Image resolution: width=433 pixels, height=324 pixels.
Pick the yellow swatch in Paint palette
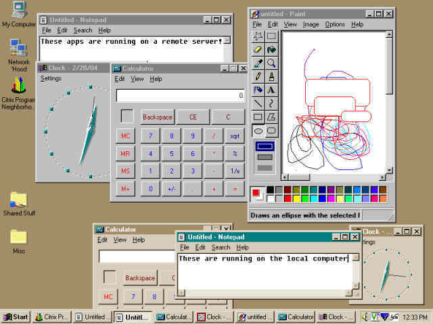click(297, 198)
